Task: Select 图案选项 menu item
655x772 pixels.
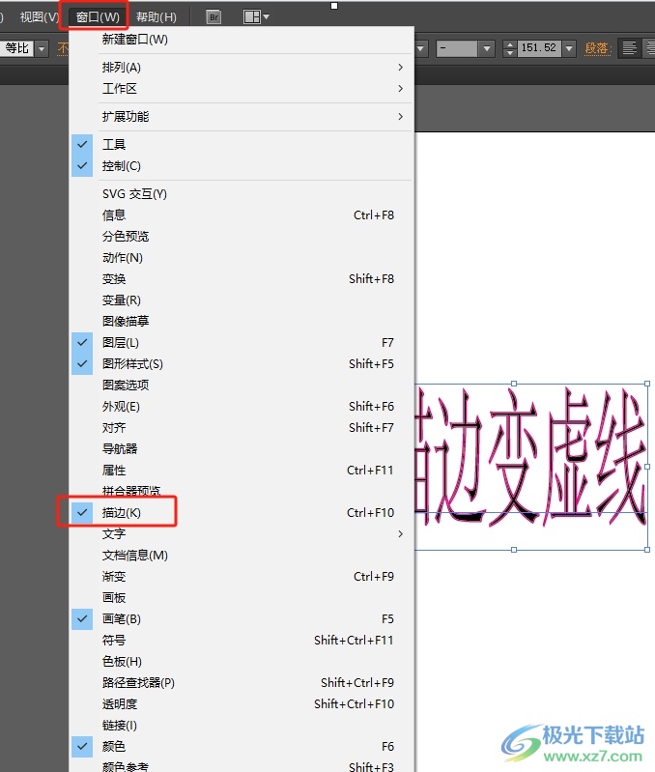Action: 242,385
